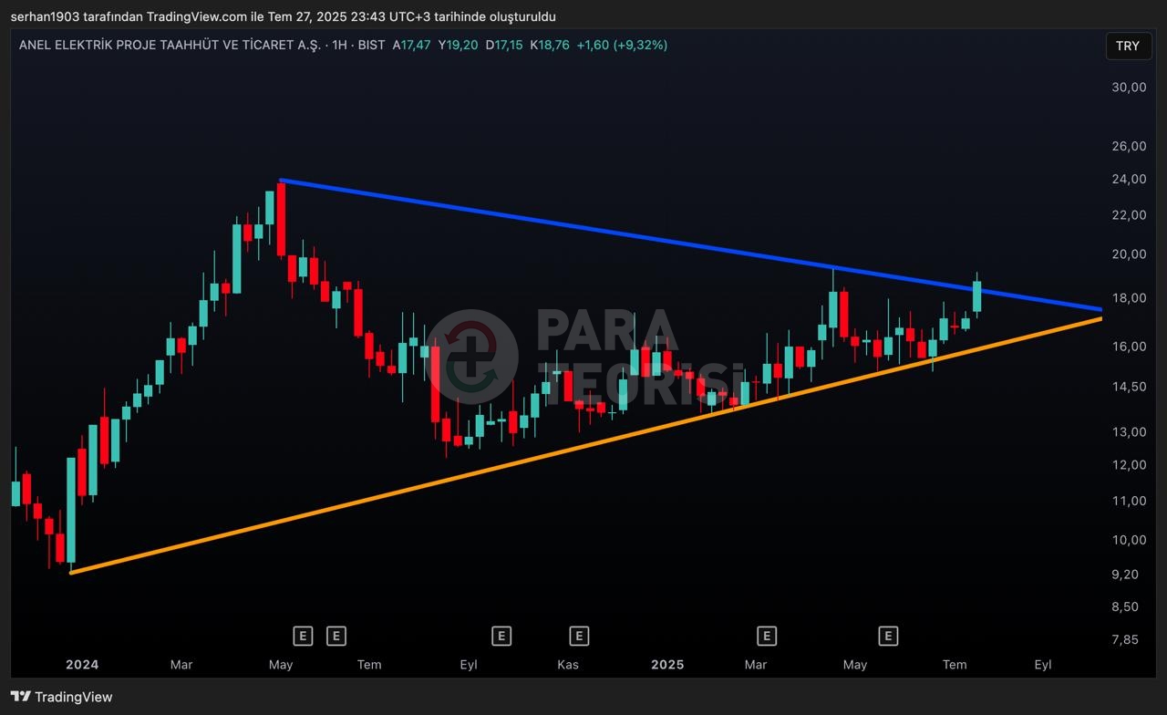The height and width of the screenshot is (715, 1167).
Task: Click the Eyl label before Kas
Action: click(469, 665)
